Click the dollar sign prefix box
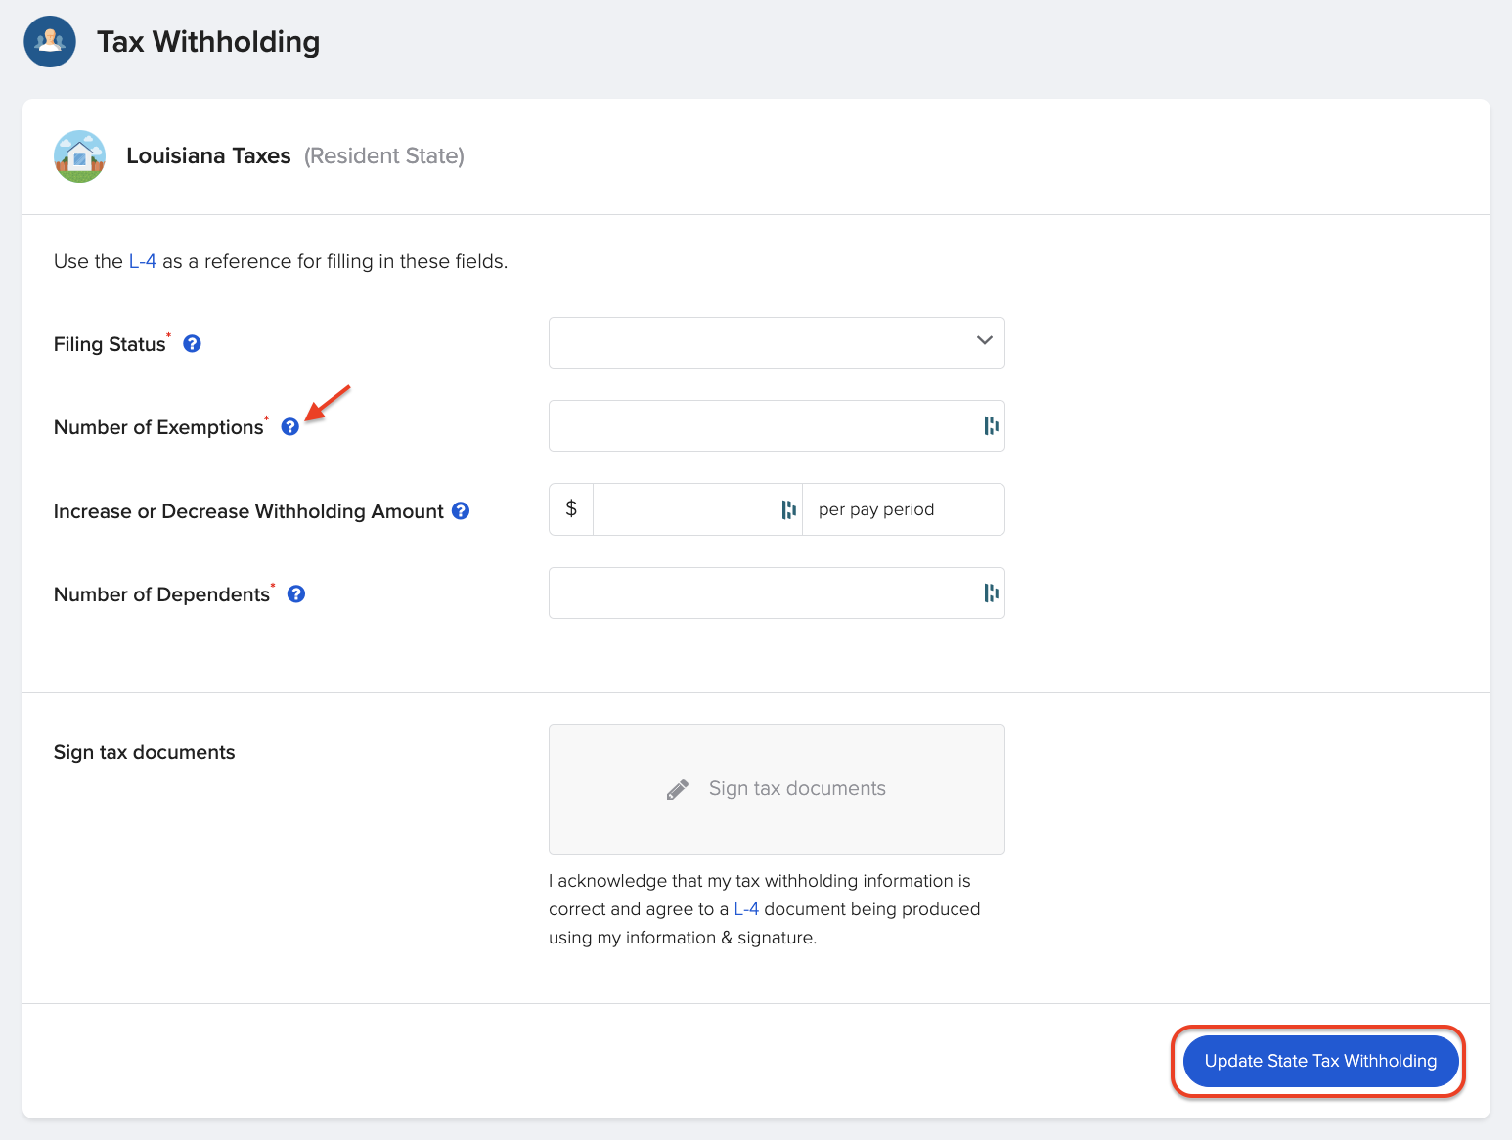The height and width of the screenshot is (1140, 1512). coord(571,510)
